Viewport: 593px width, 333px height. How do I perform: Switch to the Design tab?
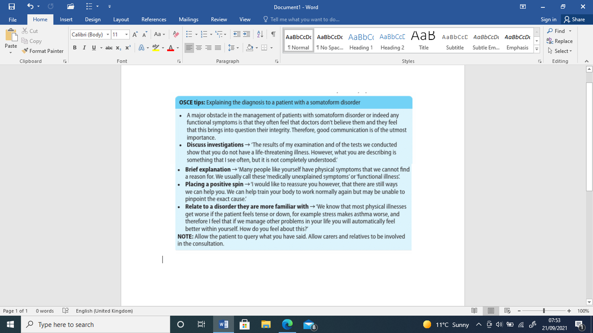92,20
